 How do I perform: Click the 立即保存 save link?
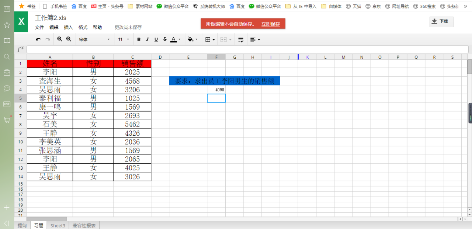(x=271, y=24)
